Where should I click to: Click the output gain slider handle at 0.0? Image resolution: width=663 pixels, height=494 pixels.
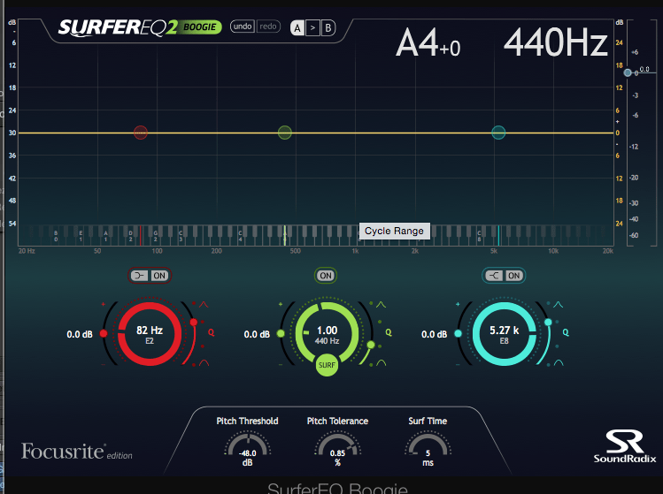point(628,72)
